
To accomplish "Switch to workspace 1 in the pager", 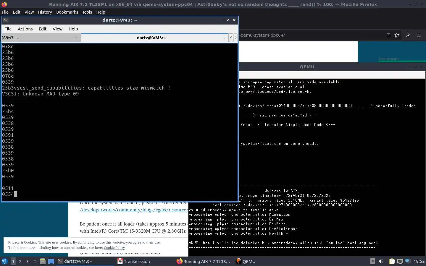I will pos(13,261).
